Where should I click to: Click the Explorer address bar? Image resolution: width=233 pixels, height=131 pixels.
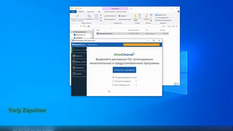point(122,26)
